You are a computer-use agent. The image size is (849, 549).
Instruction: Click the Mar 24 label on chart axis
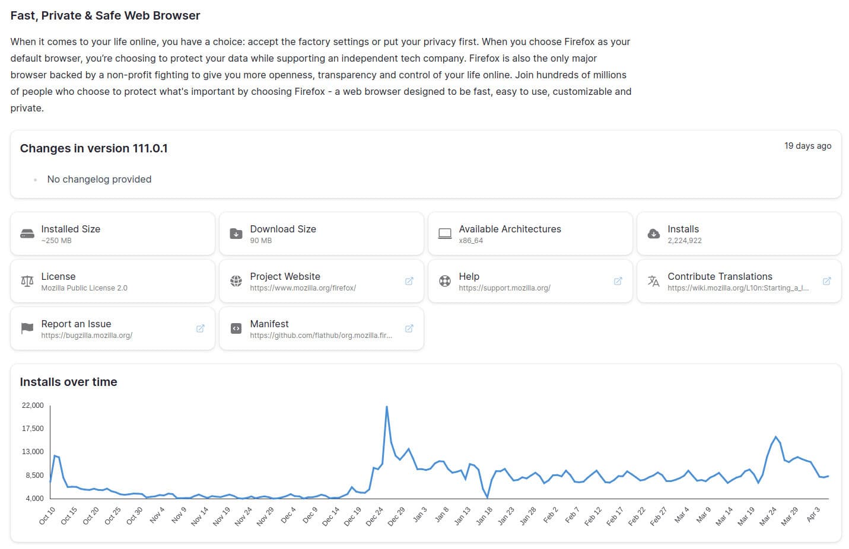[x=768, y=516]
